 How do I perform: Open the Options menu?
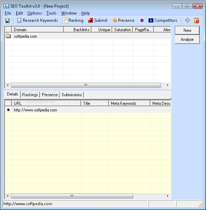point(34,13)
